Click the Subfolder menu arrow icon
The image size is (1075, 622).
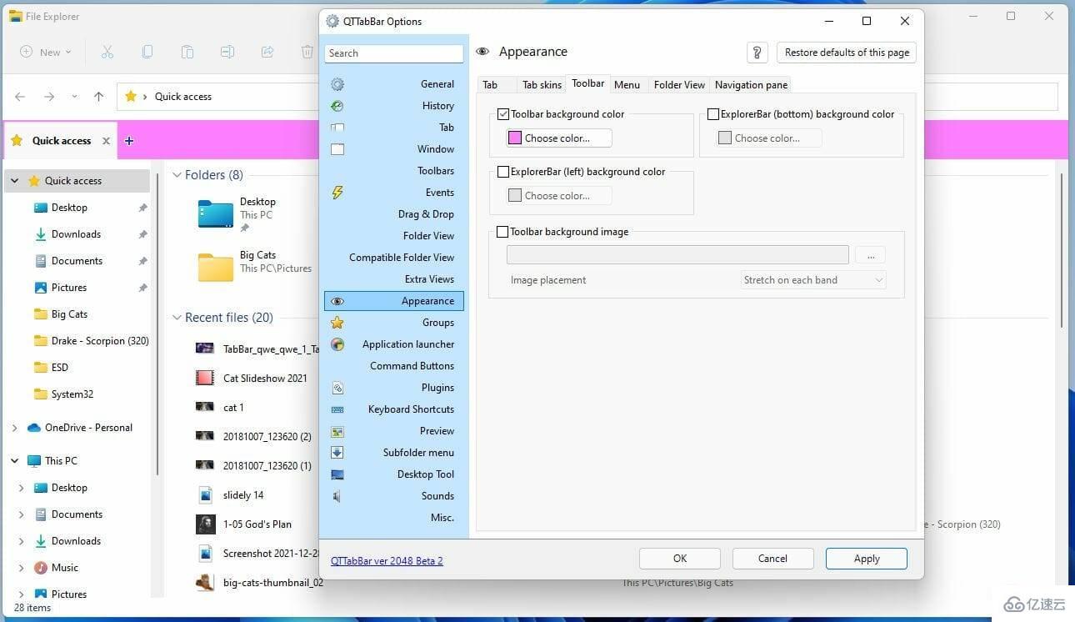[337, 453]
